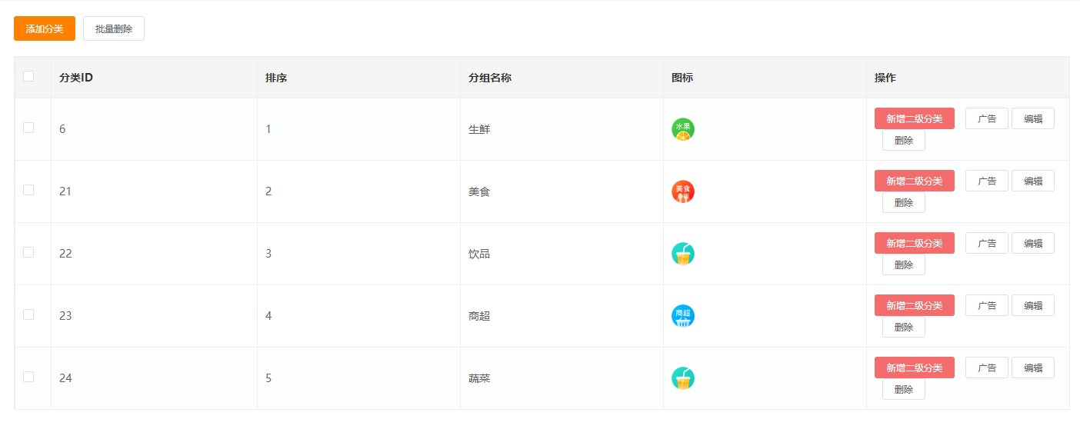Select the checkbox in the 饮品 row

point(28,252)
